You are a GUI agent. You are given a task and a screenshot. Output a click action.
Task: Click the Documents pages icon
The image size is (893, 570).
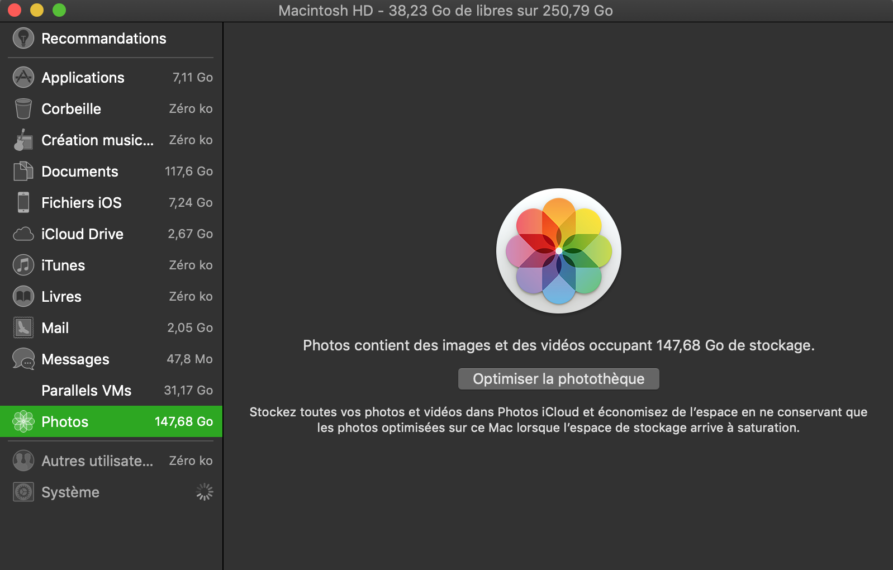[x=23, y=171]
